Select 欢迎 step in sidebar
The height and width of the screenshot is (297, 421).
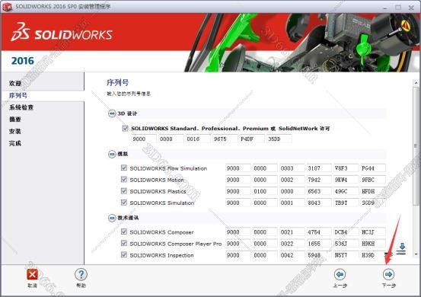(15, 83)
